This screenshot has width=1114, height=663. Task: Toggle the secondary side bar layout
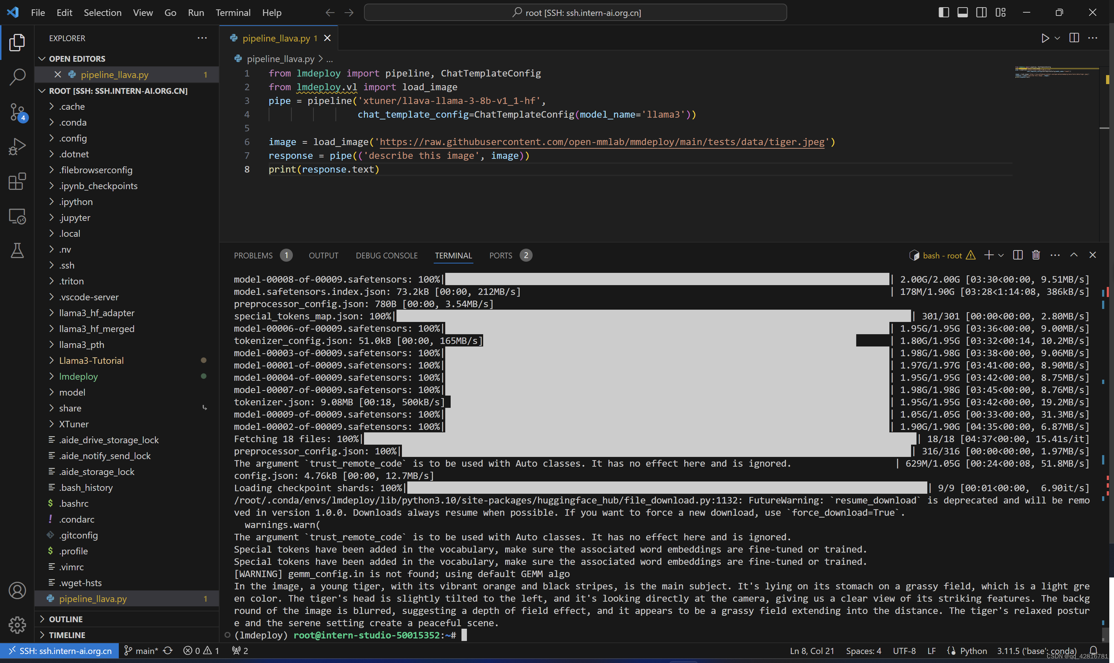click(x=981, y=13)
